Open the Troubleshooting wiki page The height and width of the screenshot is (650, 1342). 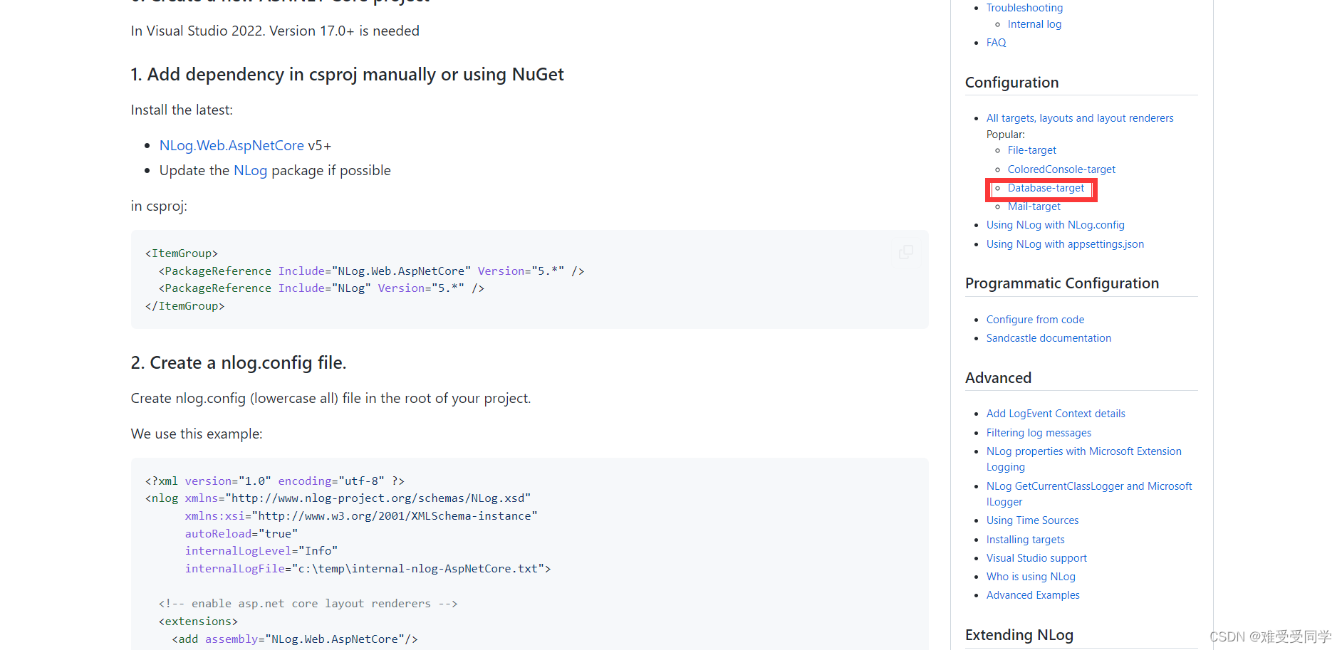point(1024,8)
